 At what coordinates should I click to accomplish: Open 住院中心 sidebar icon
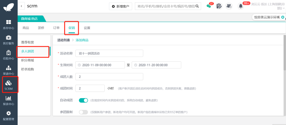pos(8,52)
